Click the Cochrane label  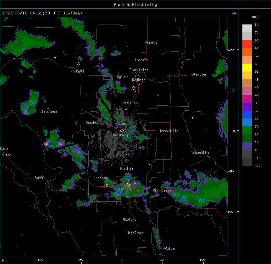tap(101, 178)
